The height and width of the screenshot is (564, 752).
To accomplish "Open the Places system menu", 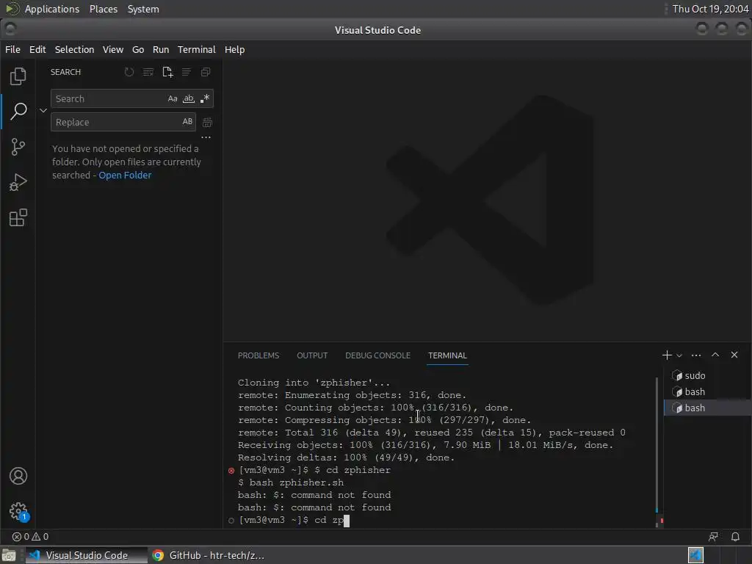I will click(x=104, y=9).
